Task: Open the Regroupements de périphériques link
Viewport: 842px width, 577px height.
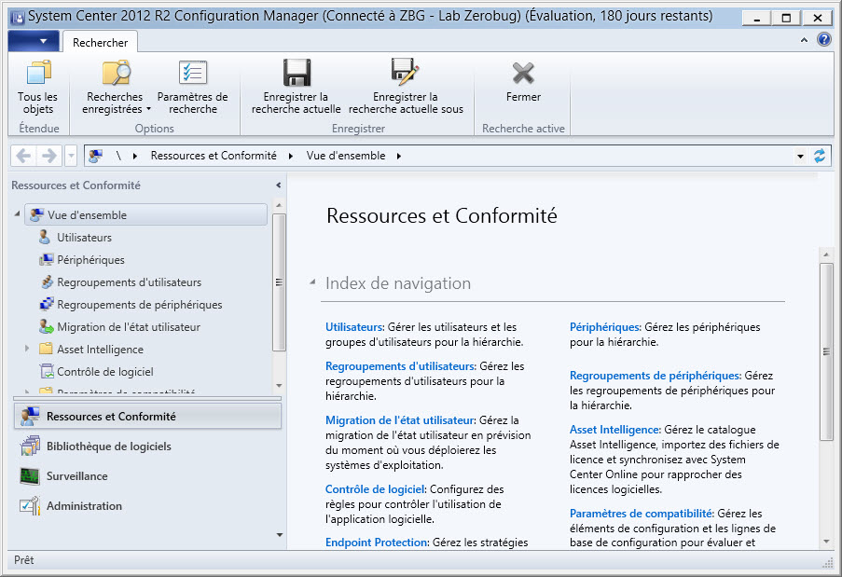Action: (x=655, y=376)
